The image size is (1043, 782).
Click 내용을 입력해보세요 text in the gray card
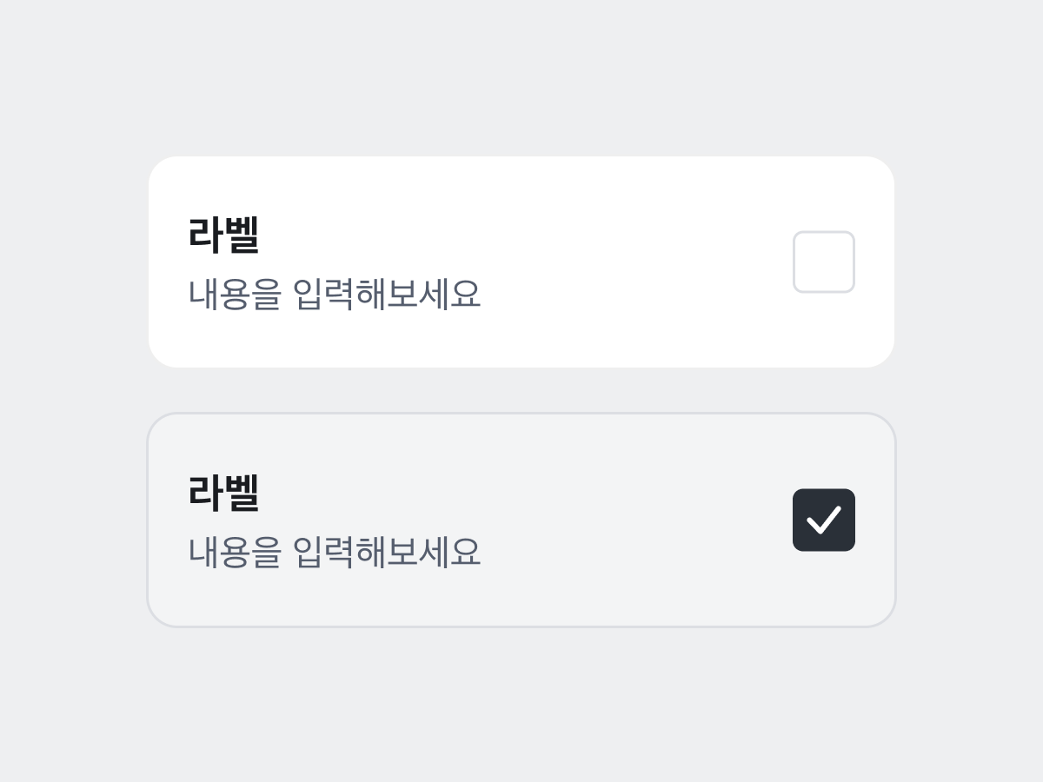click(x=334, y=553)
